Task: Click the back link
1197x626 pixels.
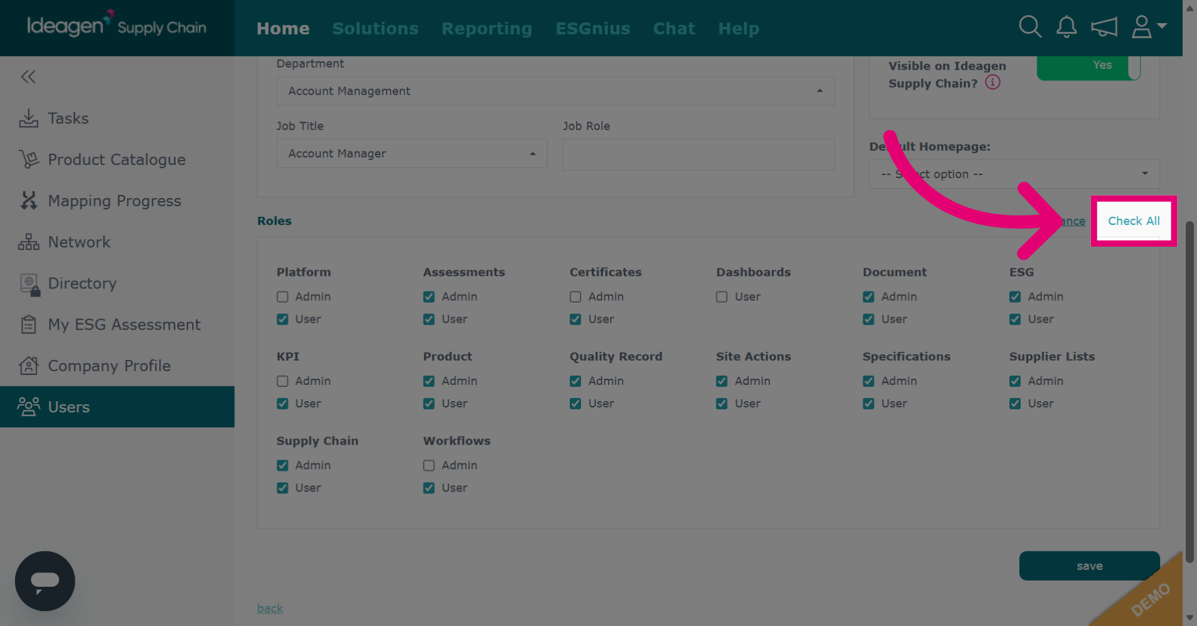Action: [270, 608]
